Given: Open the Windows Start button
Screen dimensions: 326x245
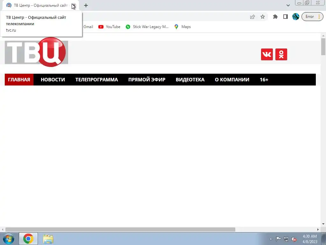Looking at the screenshot, I should coord(9,239).
